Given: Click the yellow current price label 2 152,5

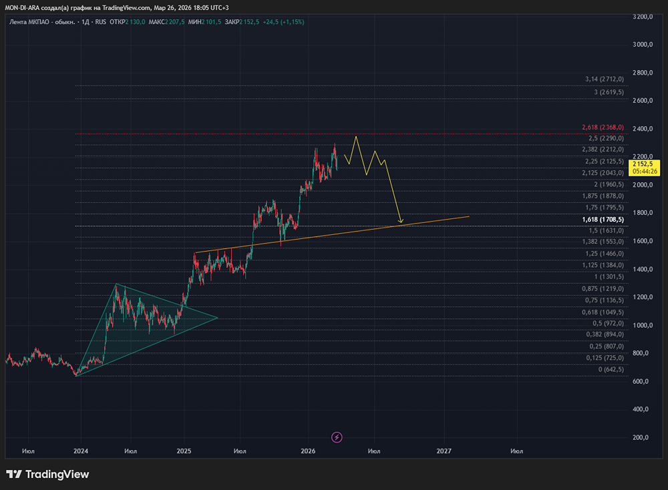Looking at the screenshot, I should 644,168.
